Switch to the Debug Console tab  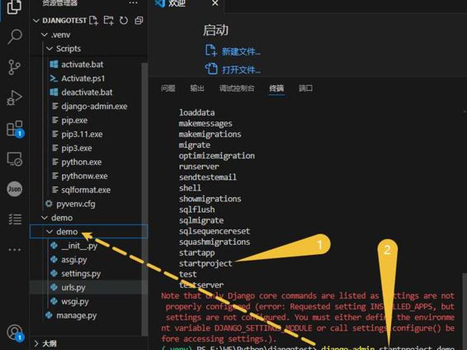[237, 88]
